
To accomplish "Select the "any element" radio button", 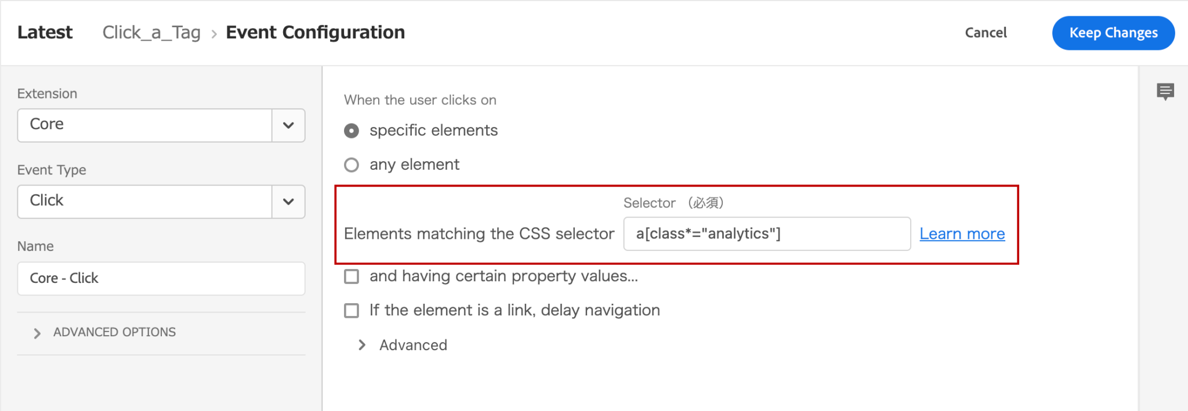I will [x=351, y=165].
